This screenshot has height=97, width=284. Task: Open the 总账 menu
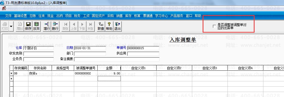pyautogui.click(x=33, y=16)
